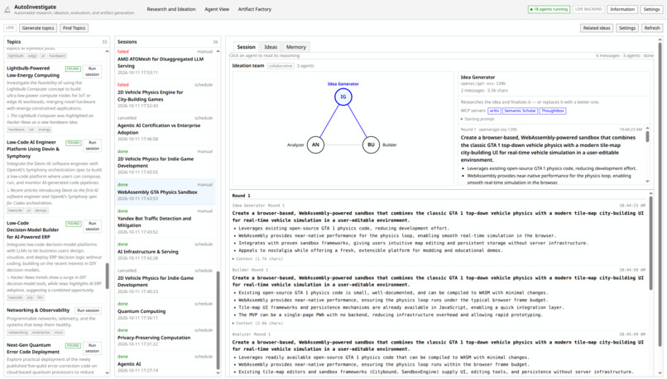Click the FOUND badge on Lightbulb-Powered topic
The width and height of the screenshot is (667, 379).
click(x=73, y=69)
